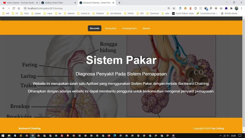Click the Beranda home button
Viewport: 245px width, 138px height.
point(94,28)
